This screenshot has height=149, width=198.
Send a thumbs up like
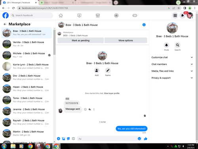coord(145,139)
